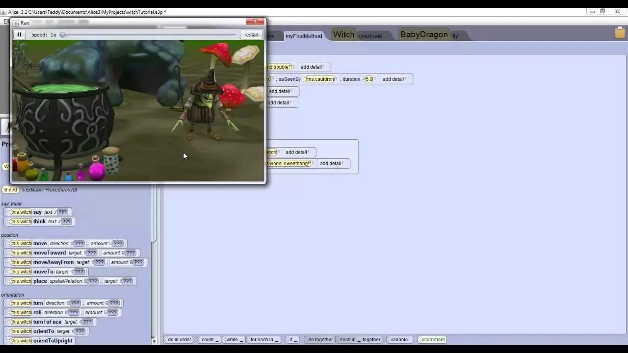This screenshot has width=628, height=353.
Task: Click the procedures panel scroll-down arrow
Action: click(154, 341)
